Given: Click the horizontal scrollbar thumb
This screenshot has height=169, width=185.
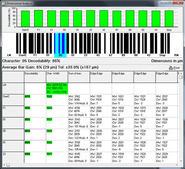Looking at the screenshot, I should click(8, 165).
